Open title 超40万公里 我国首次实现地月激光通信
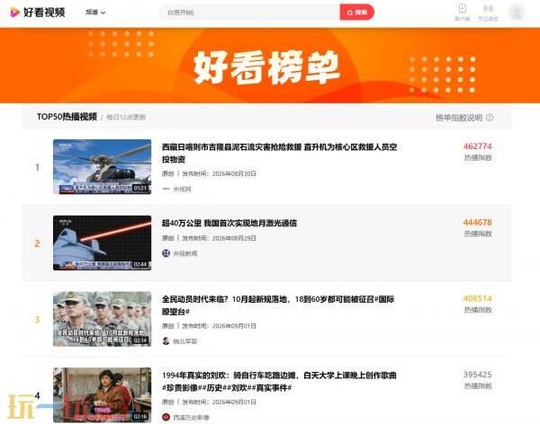The height and width of the screenshot is (424, 540). 229,223
